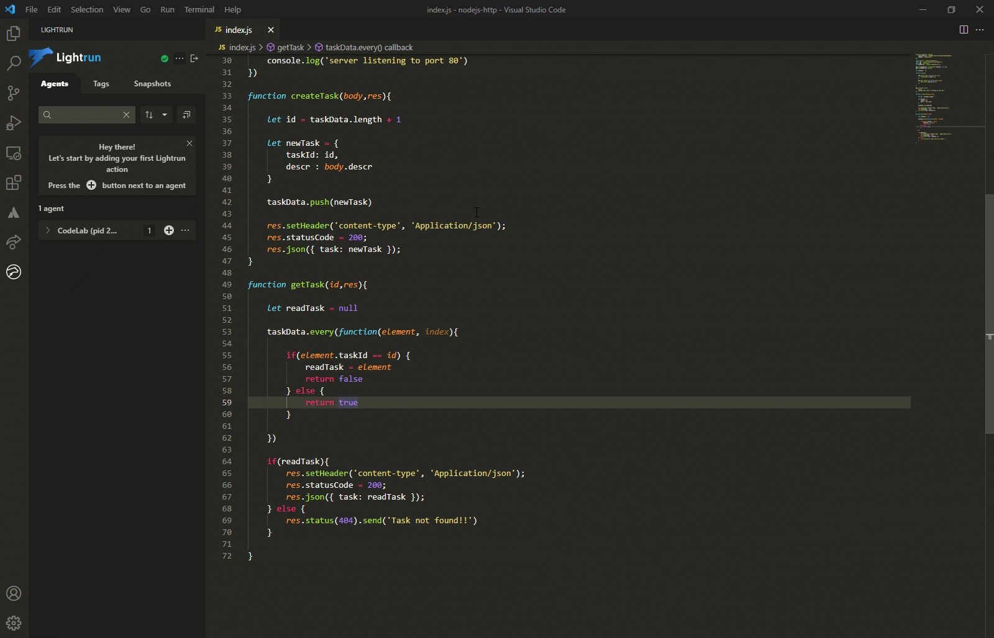Open the Terminal menu
Viewport: 994px width, 638px height.
pos(199,9)
